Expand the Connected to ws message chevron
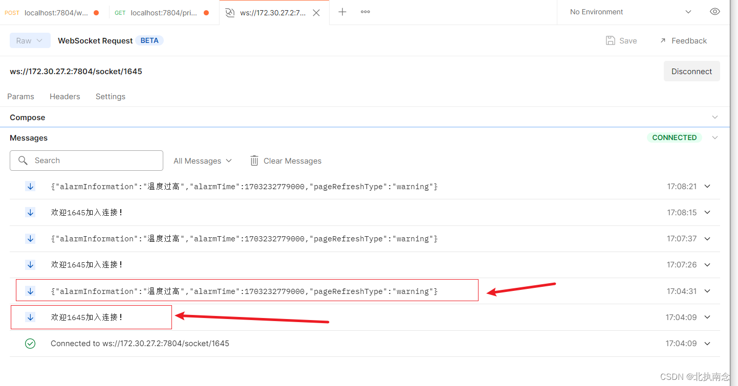Viewport: 738px width, 386px height. [x=708, y=344]
